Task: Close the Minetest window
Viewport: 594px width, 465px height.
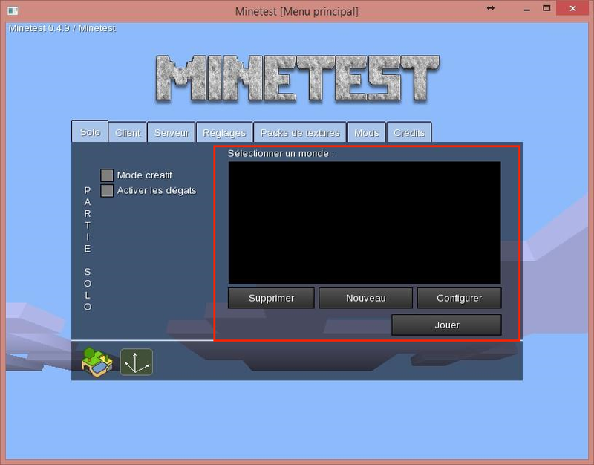Action: tap(575, 9)
